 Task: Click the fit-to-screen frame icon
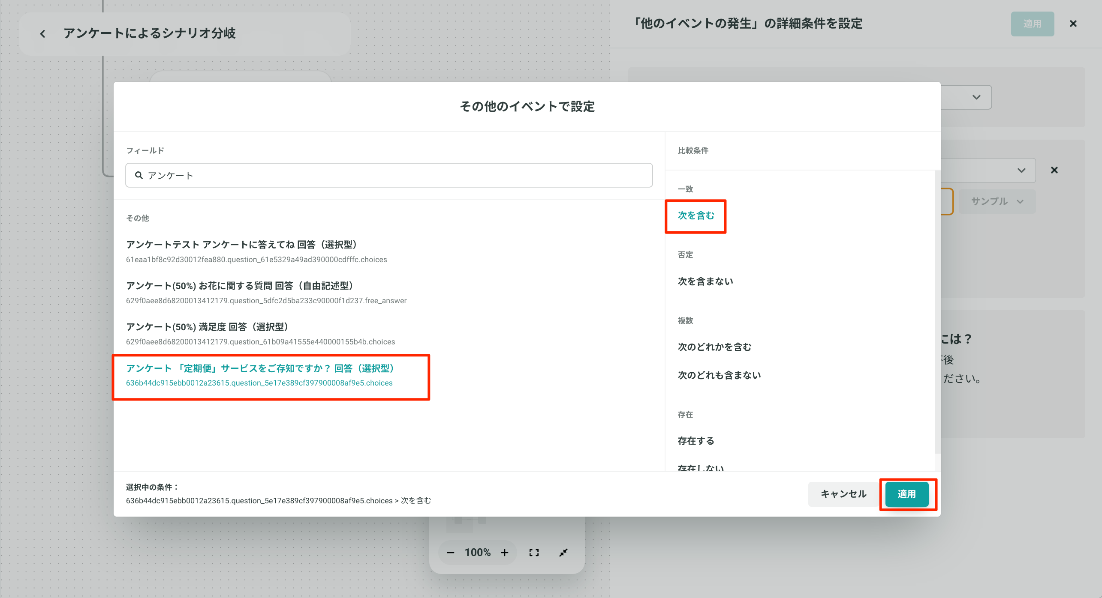pyautogui.click(x=534, y=553)
